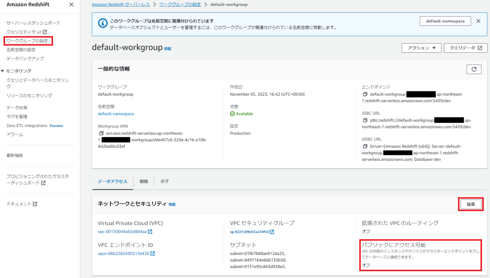Open 最新機能 in sidebar
This screenshot has width=490, height=278.
15,155
